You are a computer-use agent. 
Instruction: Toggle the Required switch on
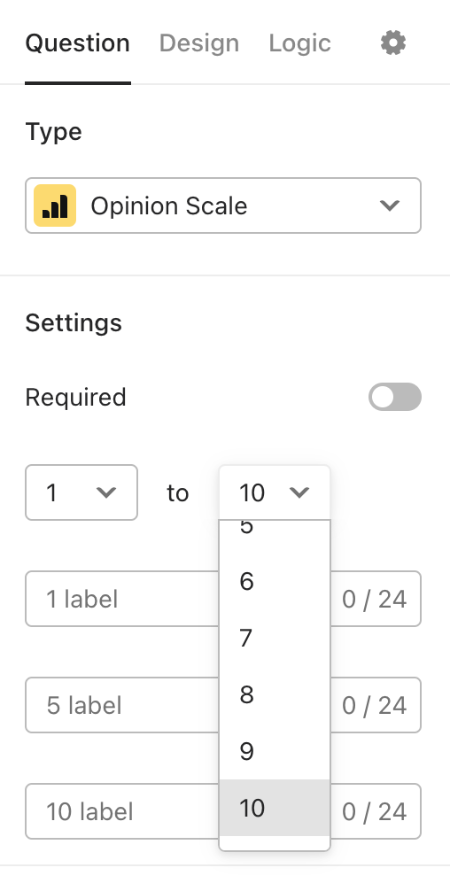[395, 397]
